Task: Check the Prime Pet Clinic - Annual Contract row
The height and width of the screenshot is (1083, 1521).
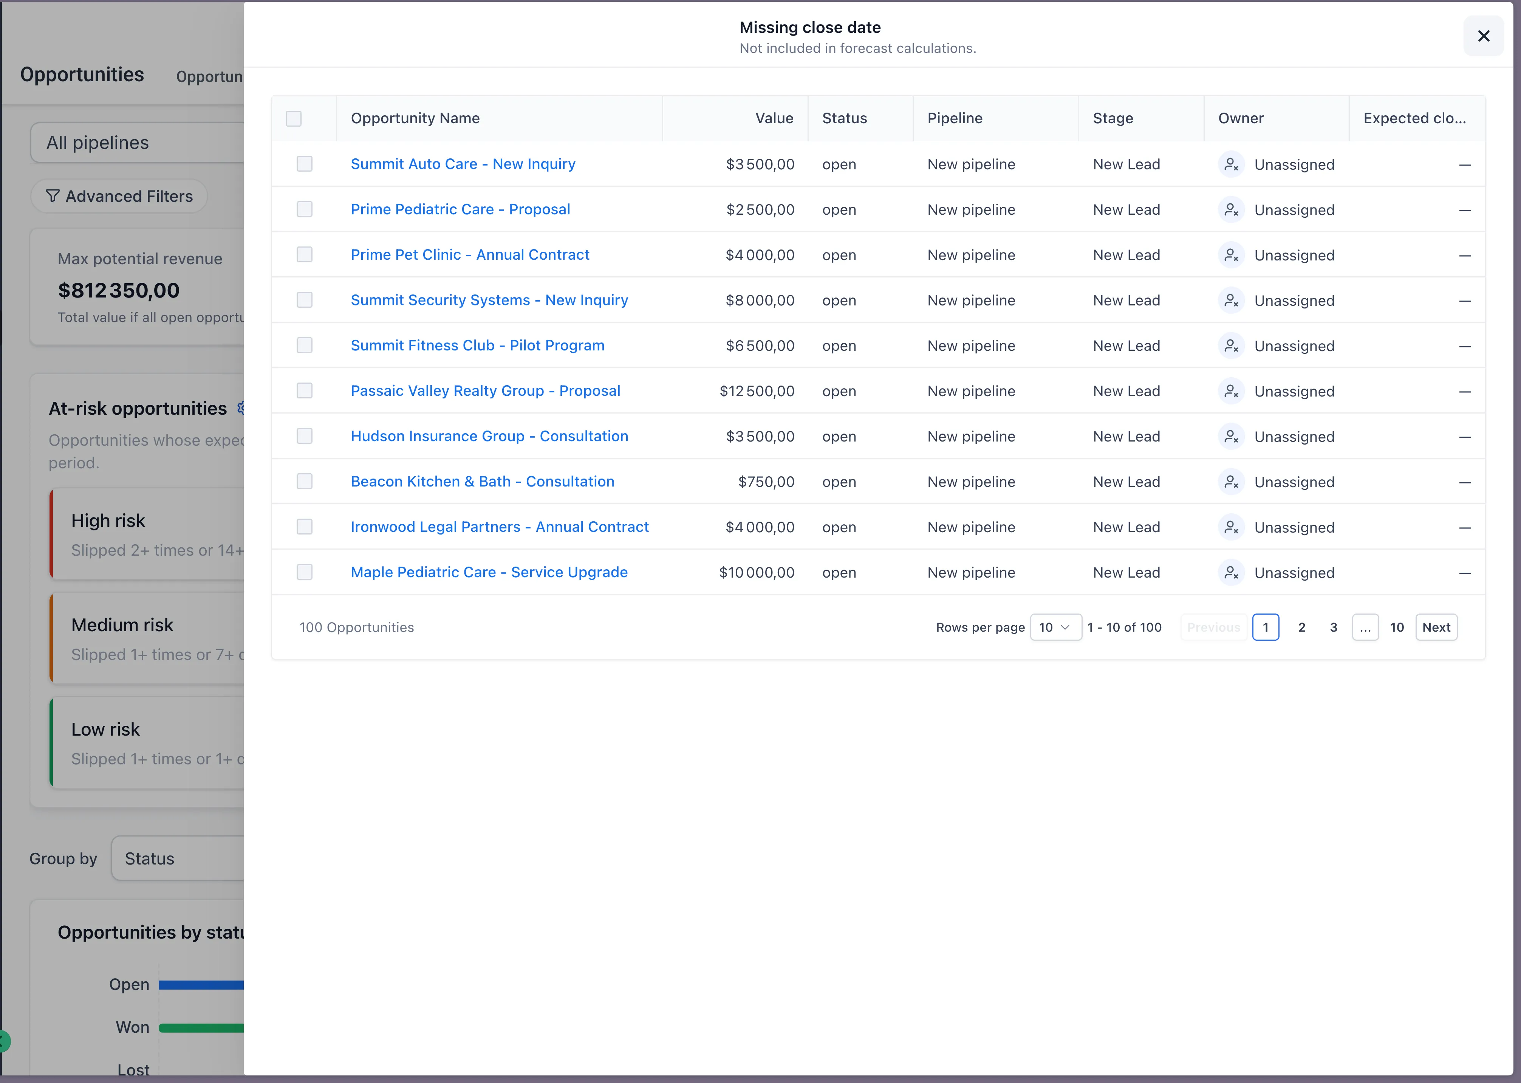Action: tap(305, 254)
